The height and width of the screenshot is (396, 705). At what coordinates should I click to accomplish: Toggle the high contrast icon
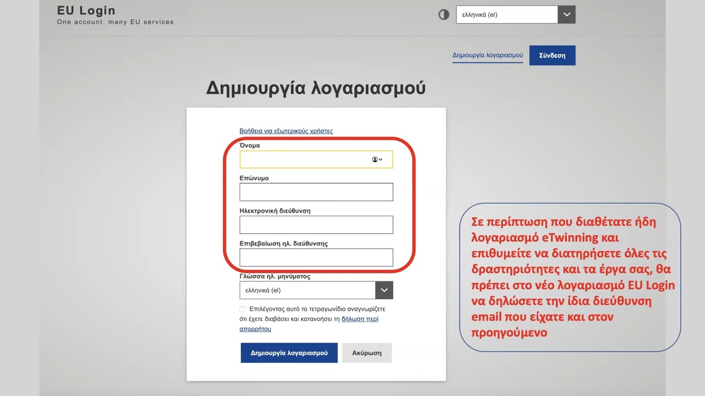[443, 15]
